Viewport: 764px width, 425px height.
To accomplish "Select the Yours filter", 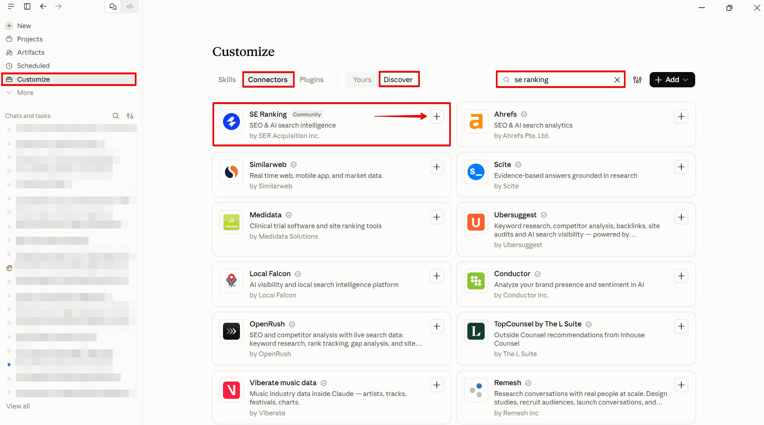I will tap(362, 80).
